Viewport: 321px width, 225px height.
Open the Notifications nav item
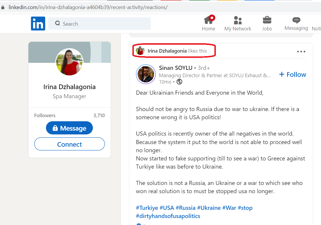(316, 29)
